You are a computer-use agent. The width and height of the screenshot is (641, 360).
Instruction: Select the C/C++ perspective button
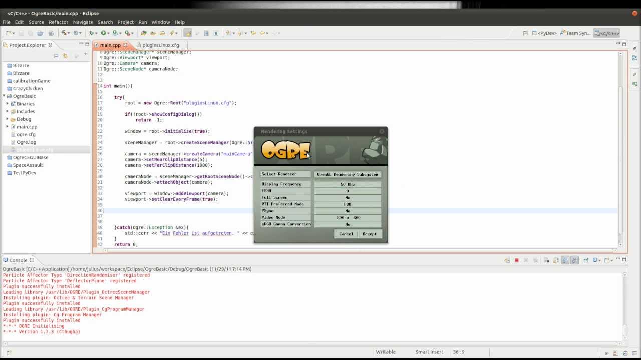(x=607, y=33)
